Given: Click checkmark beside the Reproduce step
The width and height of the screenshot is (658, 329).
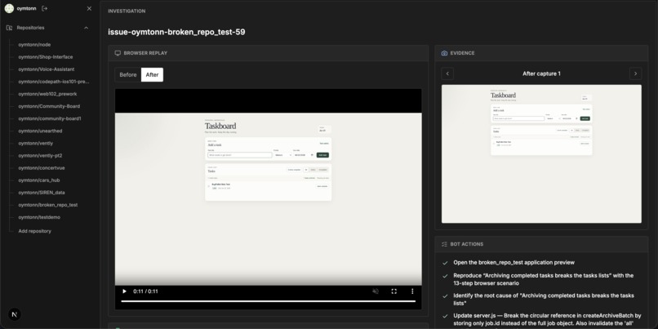Looking at the screenshot, I should [445, 276].
